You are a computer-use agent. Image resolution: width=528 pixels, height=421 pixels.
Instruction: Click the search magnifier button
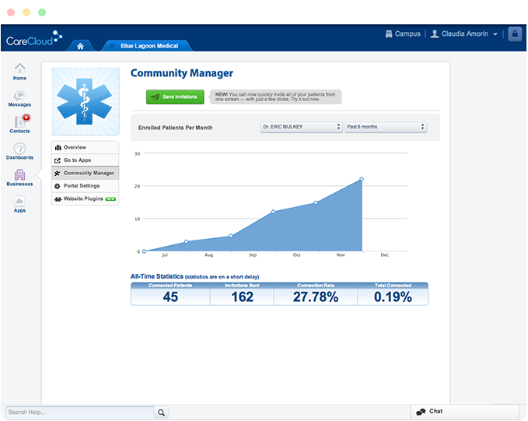click(161, 412)
